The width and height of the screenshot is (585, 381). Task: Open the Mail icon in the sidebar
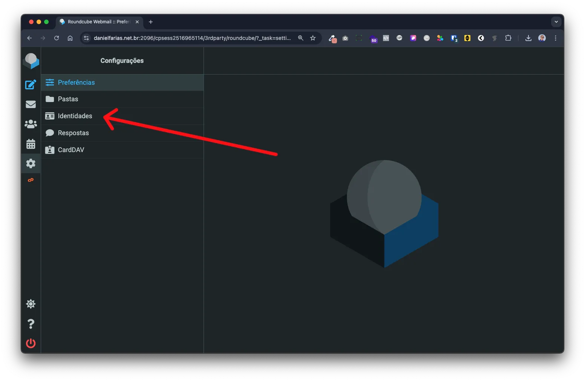click(x=31, y=104)
